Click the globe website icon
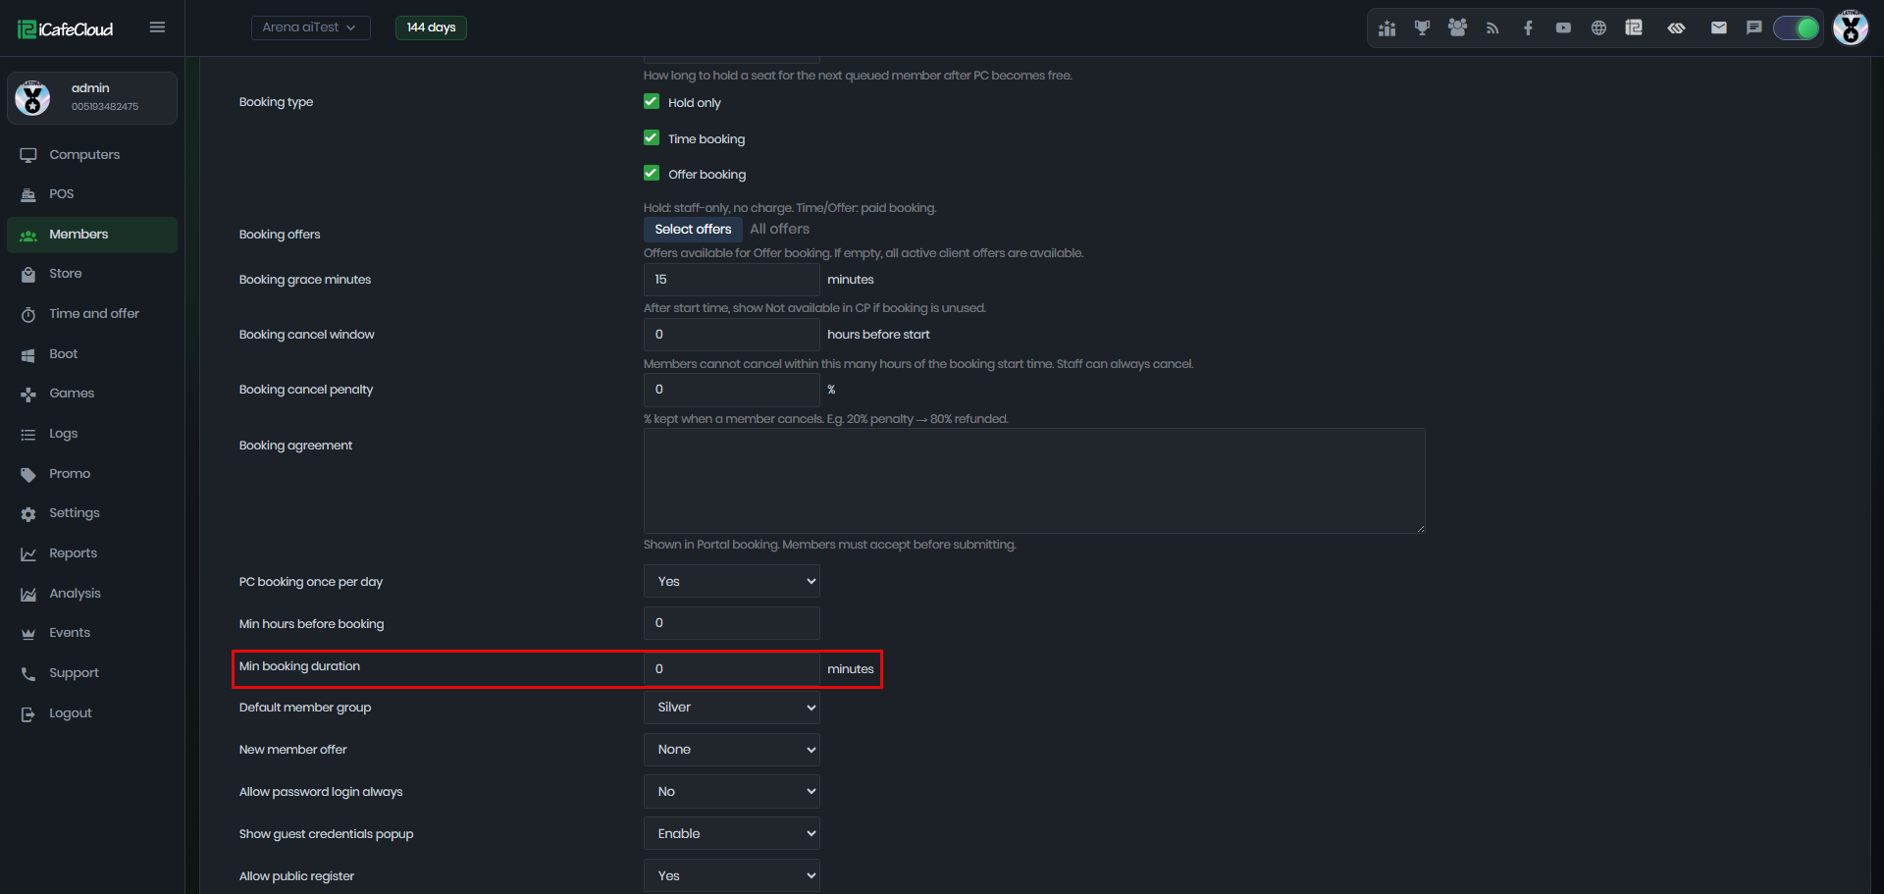 pyautogui.click(x=1598, y=28)
